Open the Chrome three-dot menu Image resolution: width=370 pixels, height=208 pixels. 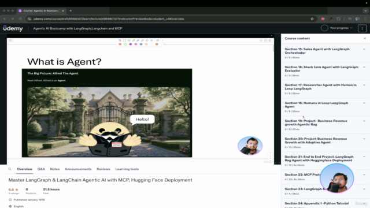pos(365,19)
